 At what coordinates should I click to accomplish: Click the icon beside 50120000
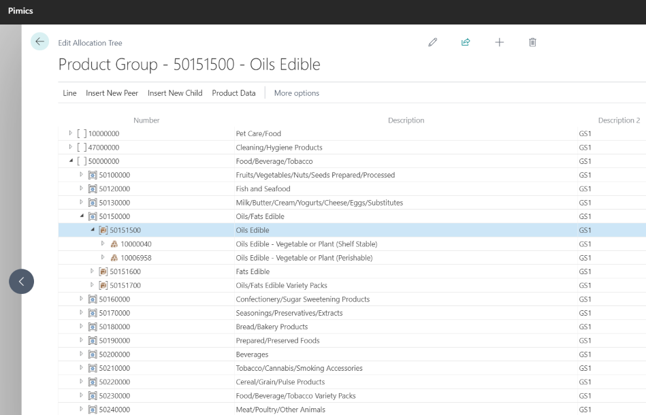pyautogui.click(x=93, y=189)
